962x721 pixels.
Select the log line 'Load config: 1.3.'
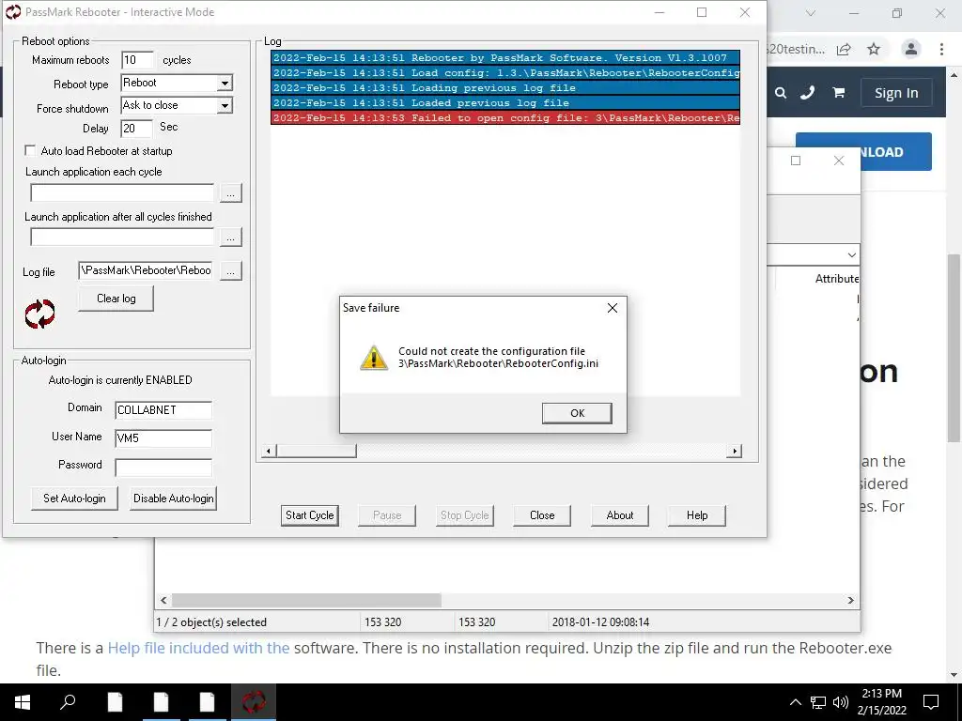point(505,73)
